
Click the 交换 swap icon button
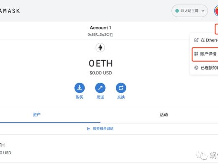tap(121, 88)
